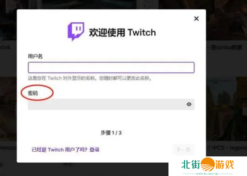
Task: Click inside the 密码 password field
Action: point(106,104)
